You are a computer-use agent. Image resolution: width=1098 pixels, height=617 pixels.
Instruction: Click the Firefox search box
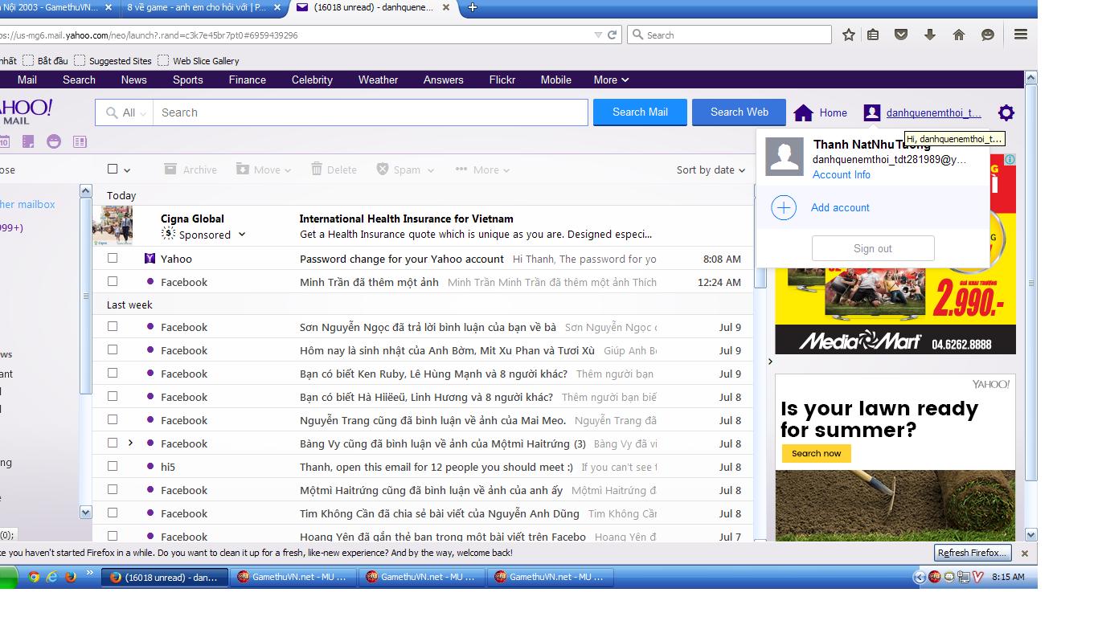pyautogui.click(x=729, y=35)
